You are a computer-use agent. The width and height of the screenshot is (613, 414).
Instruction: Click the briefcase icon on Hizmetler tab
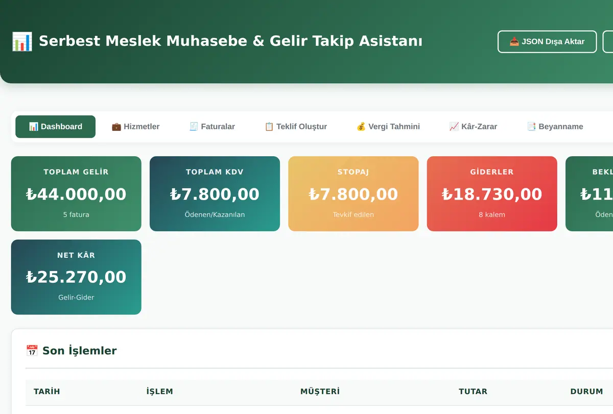pyautogui.click(x=116, y=127)
